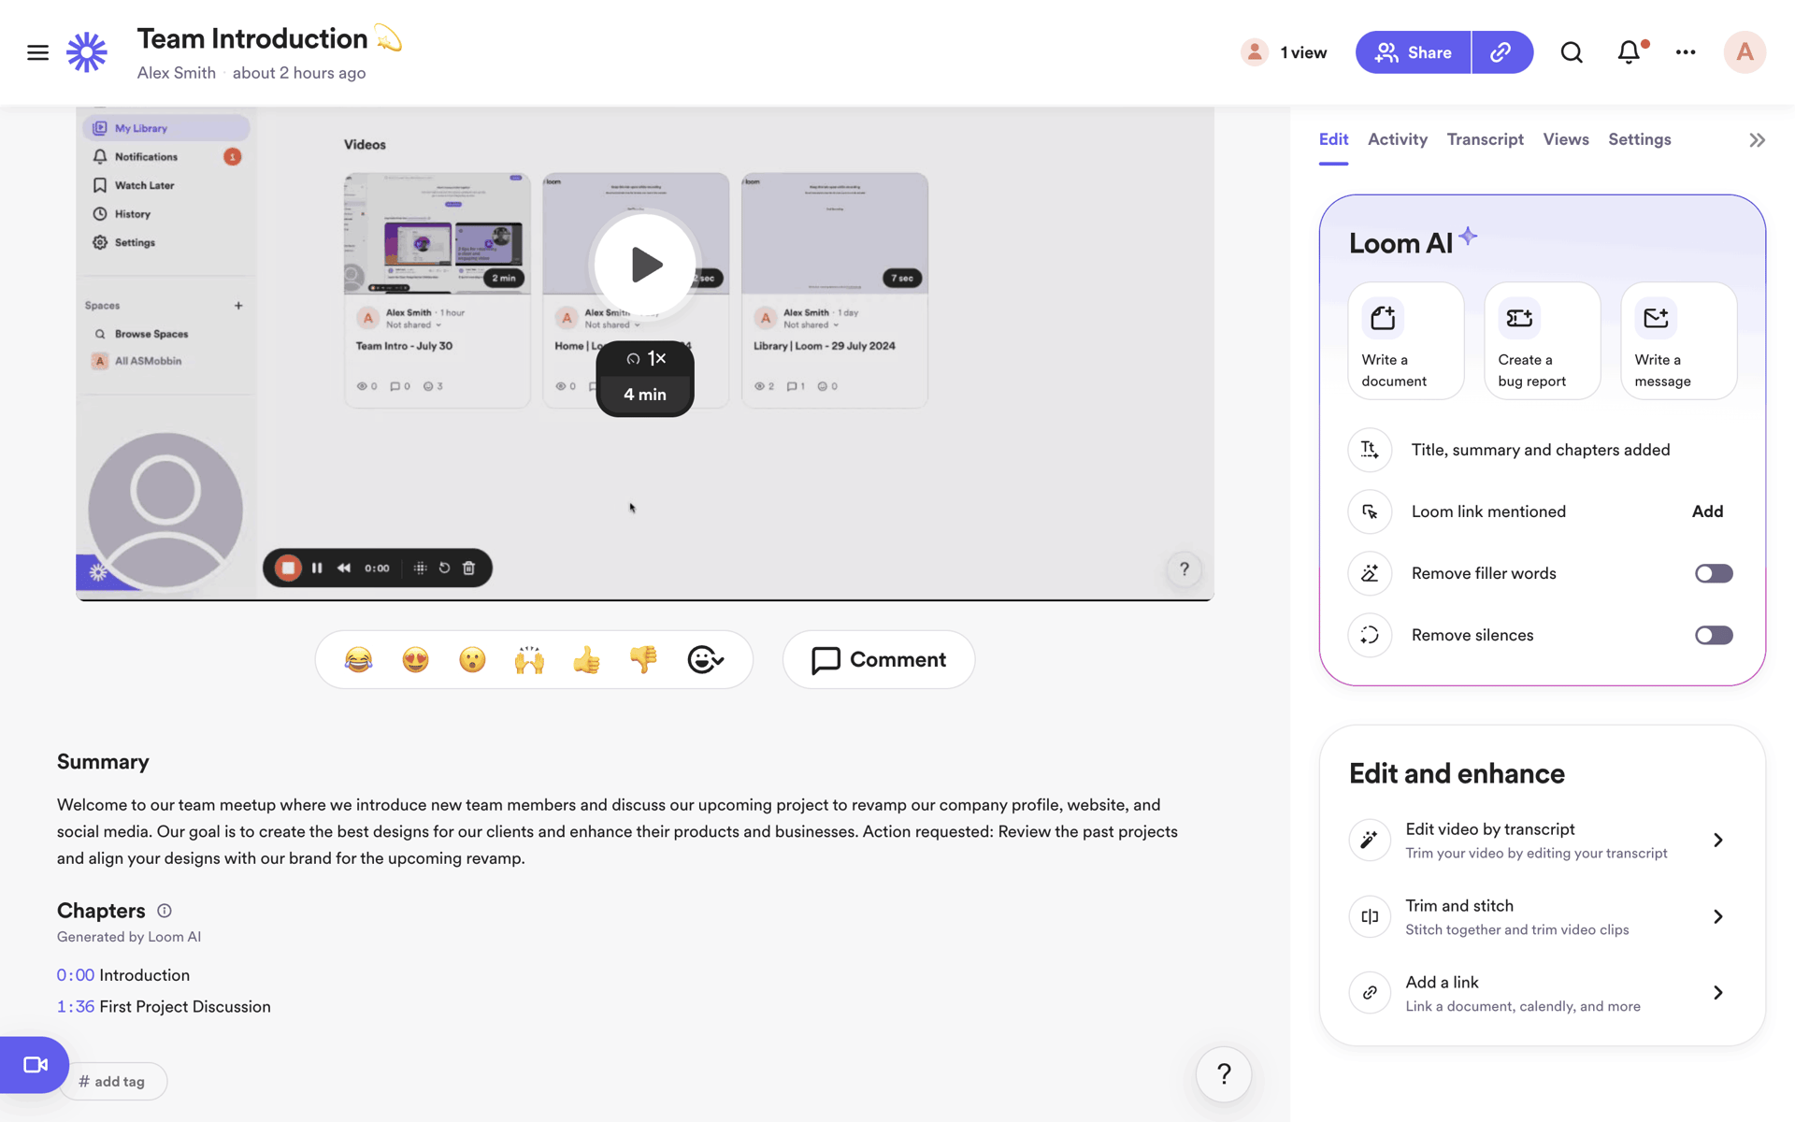Screen dimensions: 1795x1122
Task: Choose Write a document in Loom AI
Action: [1406, 341]
